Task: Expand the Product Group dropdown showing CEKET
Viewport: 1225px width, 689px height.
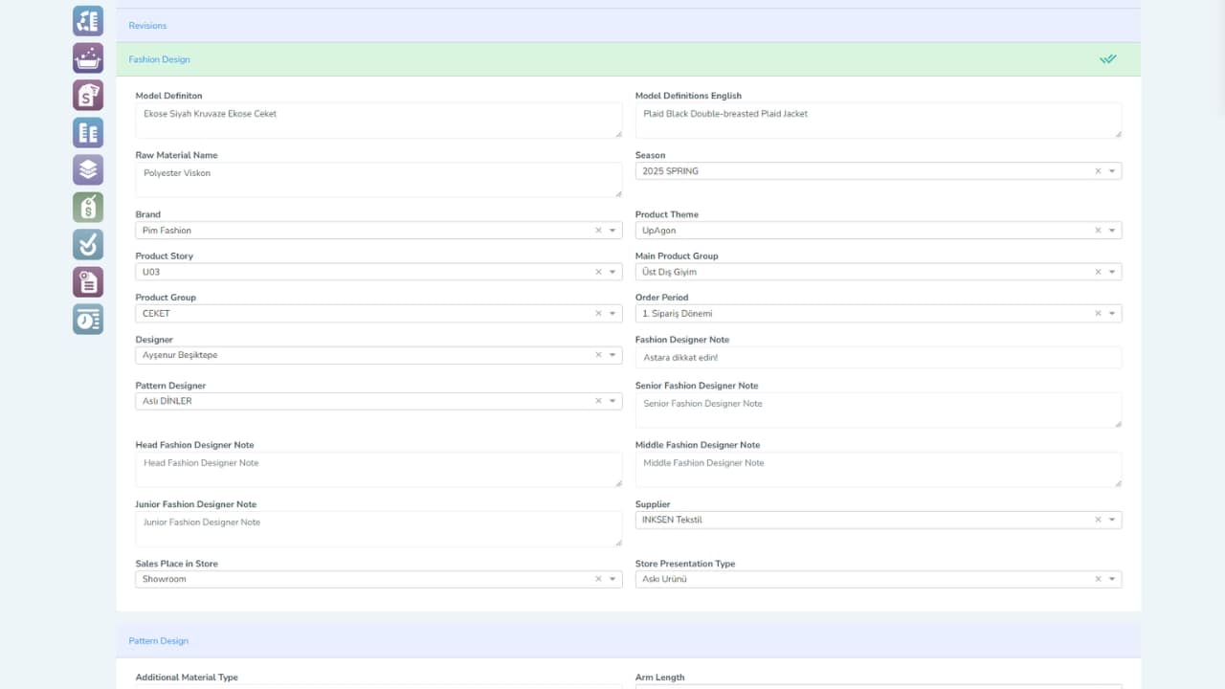Action: point(612,314)
